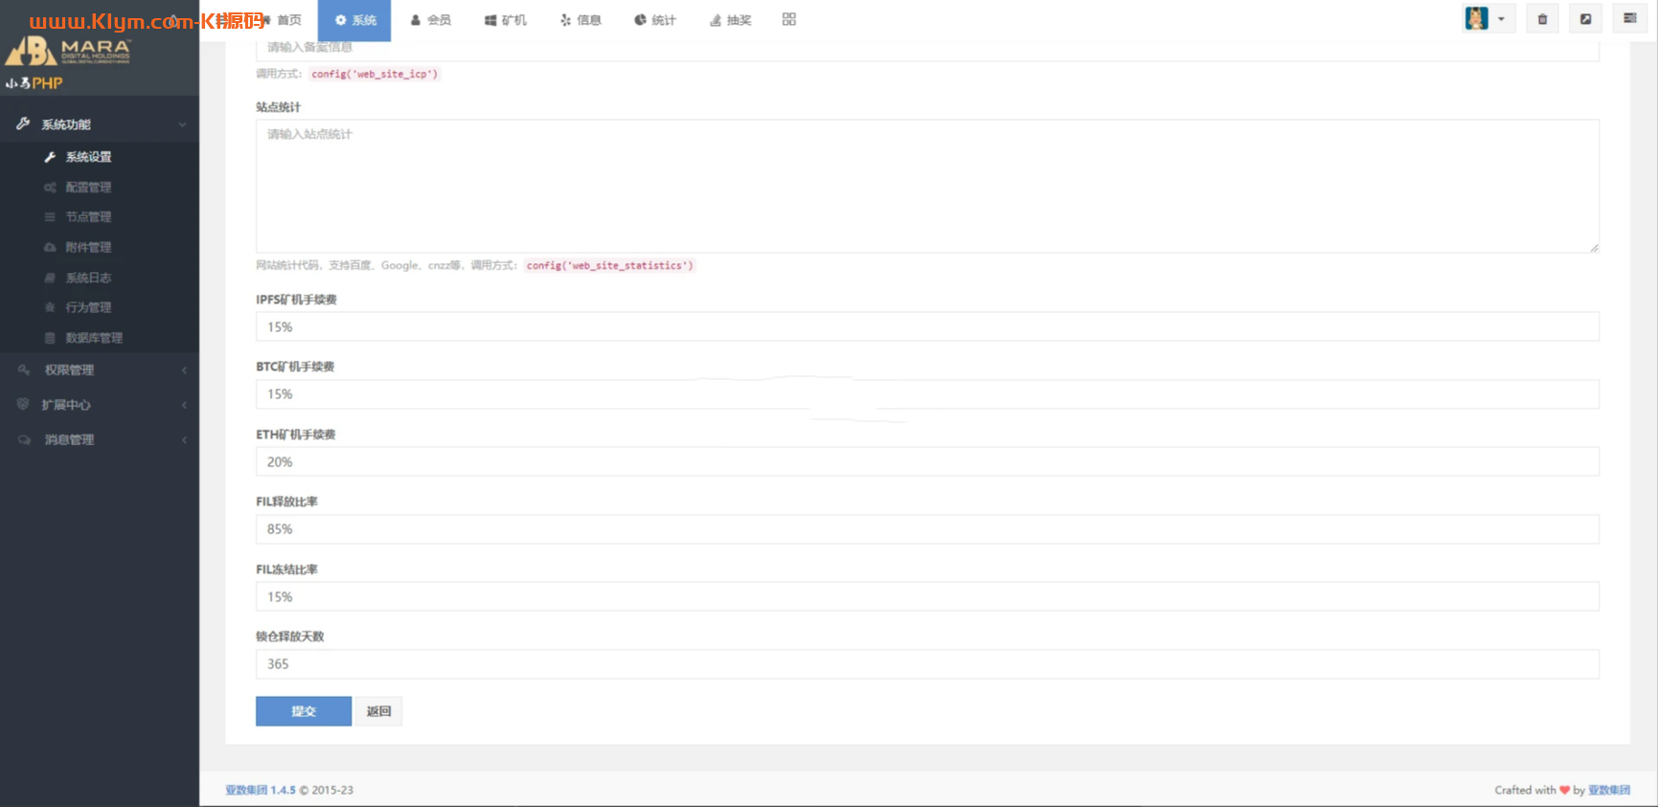1658x807 pixels.
Task: Expand the 扩展中心 sidebar section
Action: (100, 405)
